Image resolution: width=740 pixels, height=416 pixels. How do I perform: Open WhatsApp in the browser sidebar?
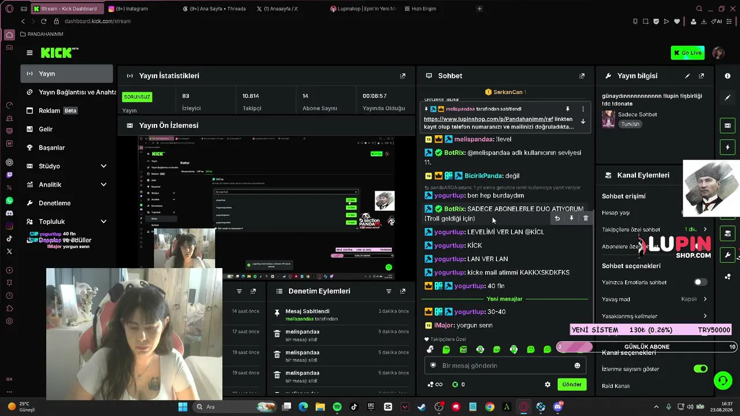(x=9, y=200)
